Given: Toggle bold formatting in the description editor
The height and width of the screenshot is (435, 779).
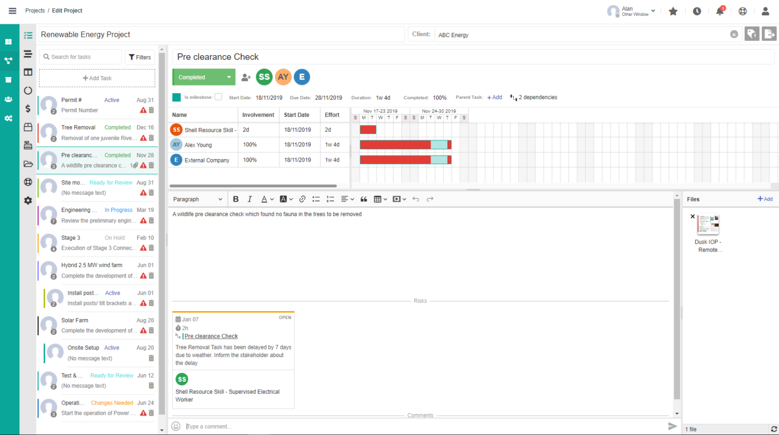Looking at the screenshot, I should pos(235,199).
